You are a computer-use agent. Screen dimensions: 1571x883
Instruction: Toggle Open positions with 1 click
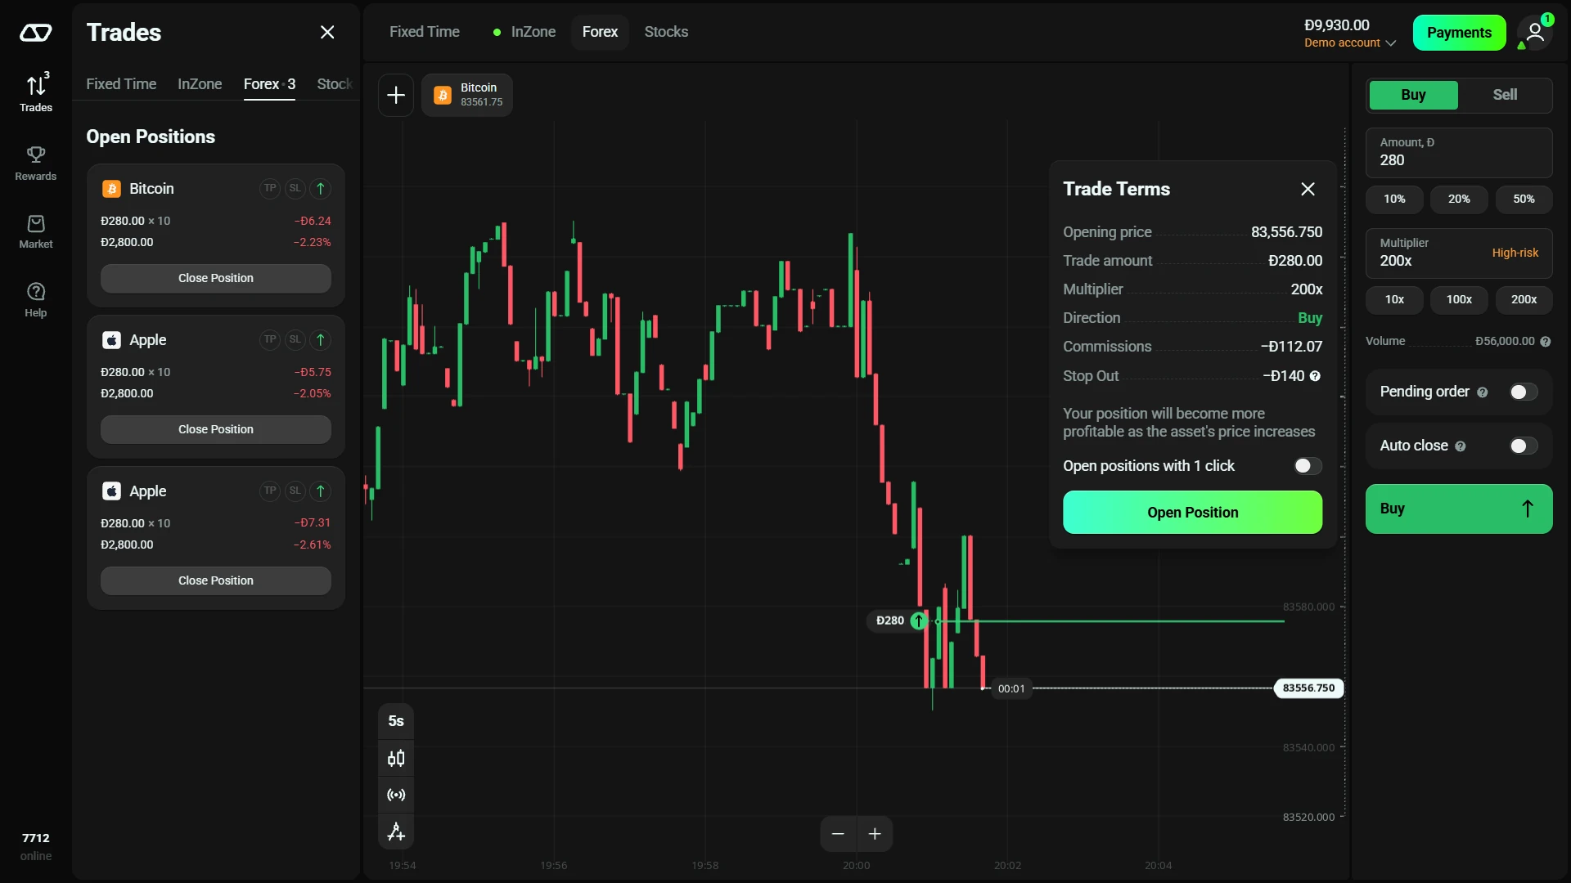pyautogui.click(x=1308, y=466)
